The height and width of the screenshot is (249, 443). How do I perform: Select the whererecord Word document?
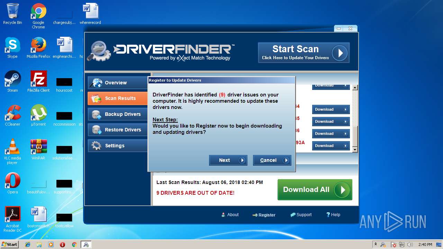(x=90, y=14)
